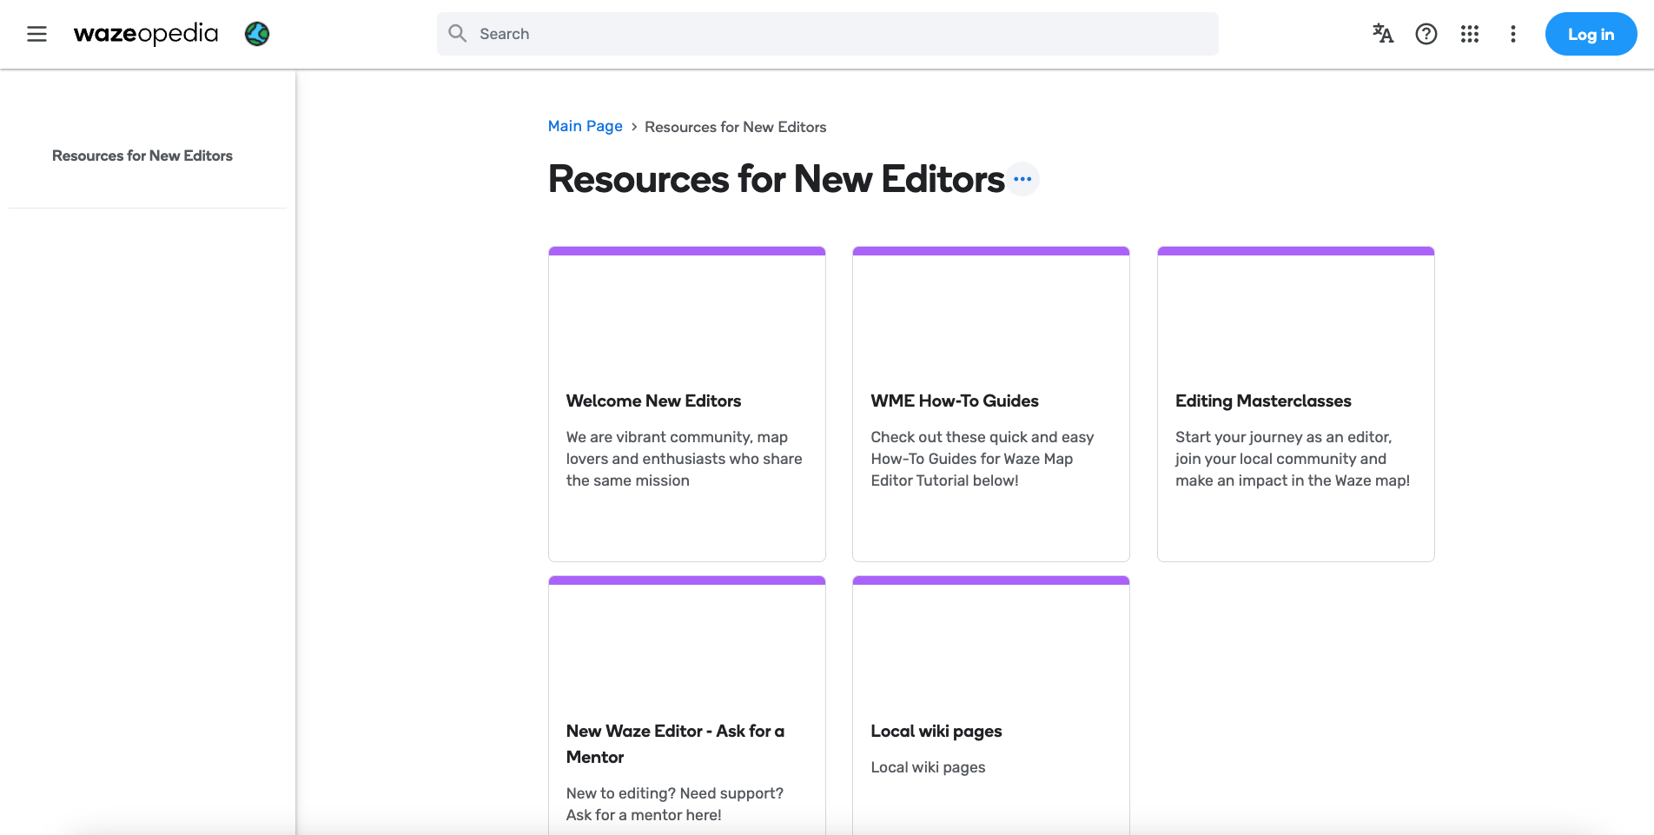1654x835 pixels.
Task: Open the vertical three-dot options icon
Action: point(1512,33)
